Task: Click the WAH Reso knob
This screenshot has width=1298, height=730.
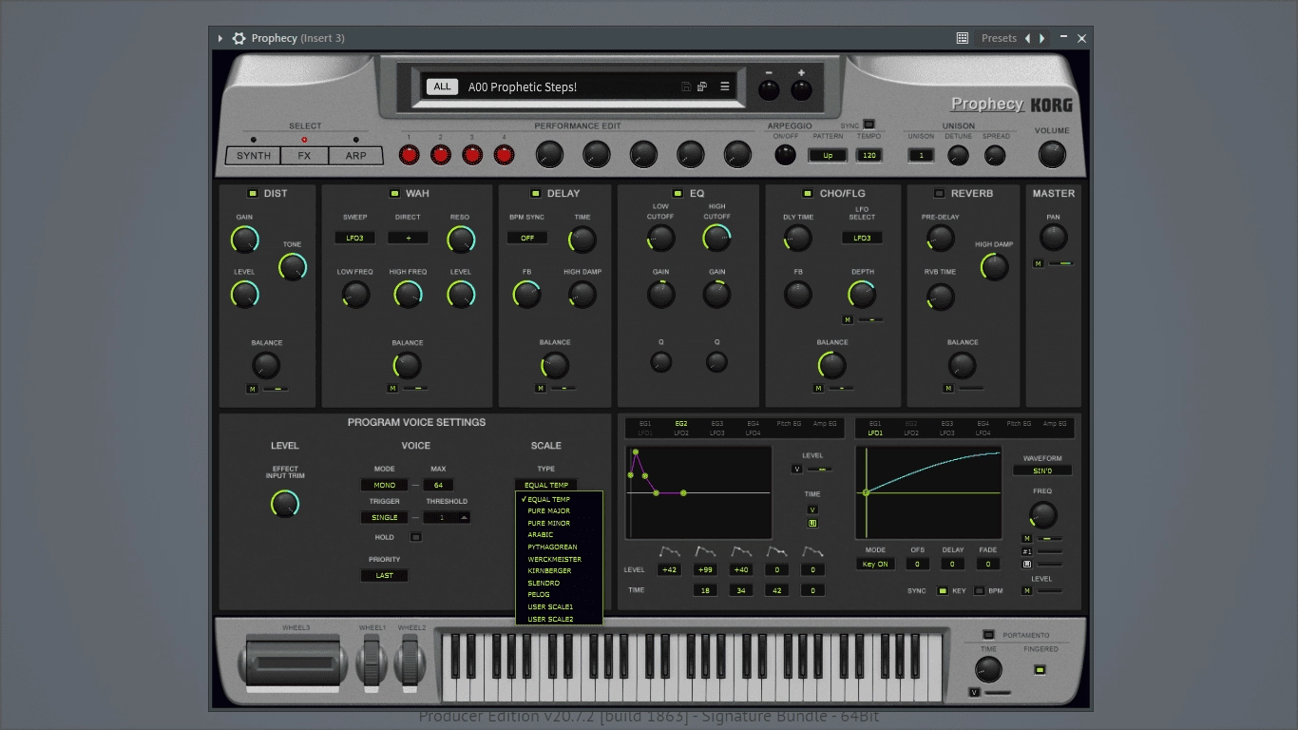Action: (x=461, y=240)
